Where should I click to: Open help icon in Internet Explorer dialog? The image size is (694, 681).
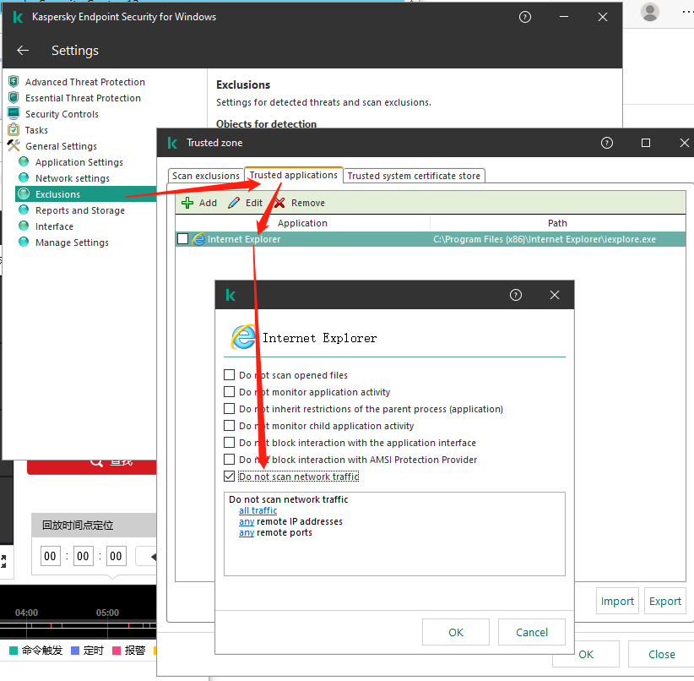click(x=516, y=295)
